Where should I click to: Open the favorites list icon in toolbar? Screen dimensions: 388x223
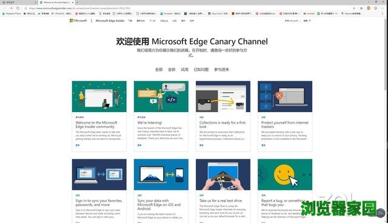[x=361, y=8]
